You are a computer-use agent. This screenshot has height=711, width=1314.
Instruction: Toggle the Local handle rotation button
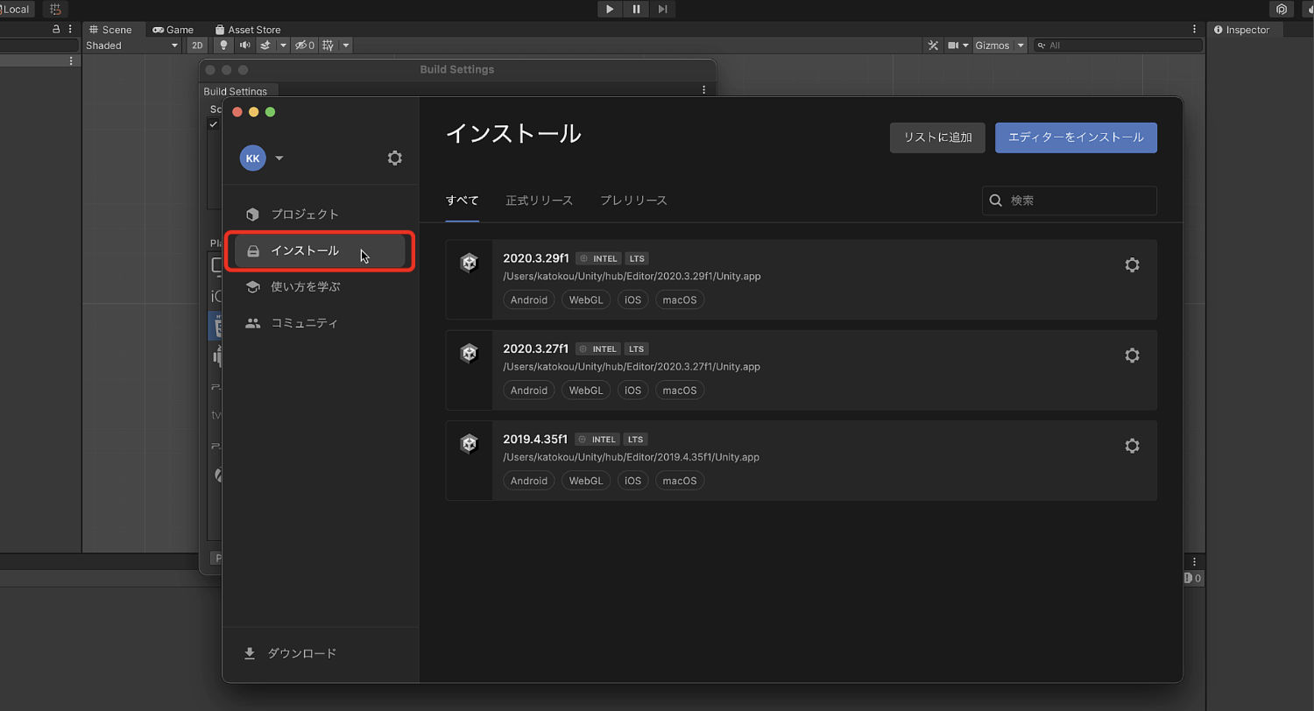pos(16,9)
